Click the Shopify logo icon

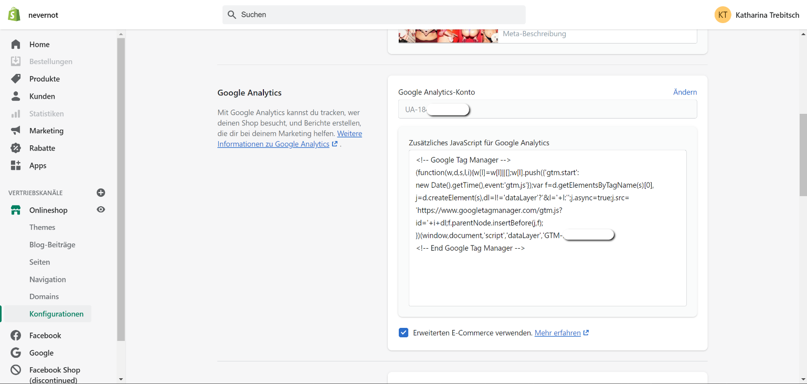pyautogui.click(x=14, y=15)
